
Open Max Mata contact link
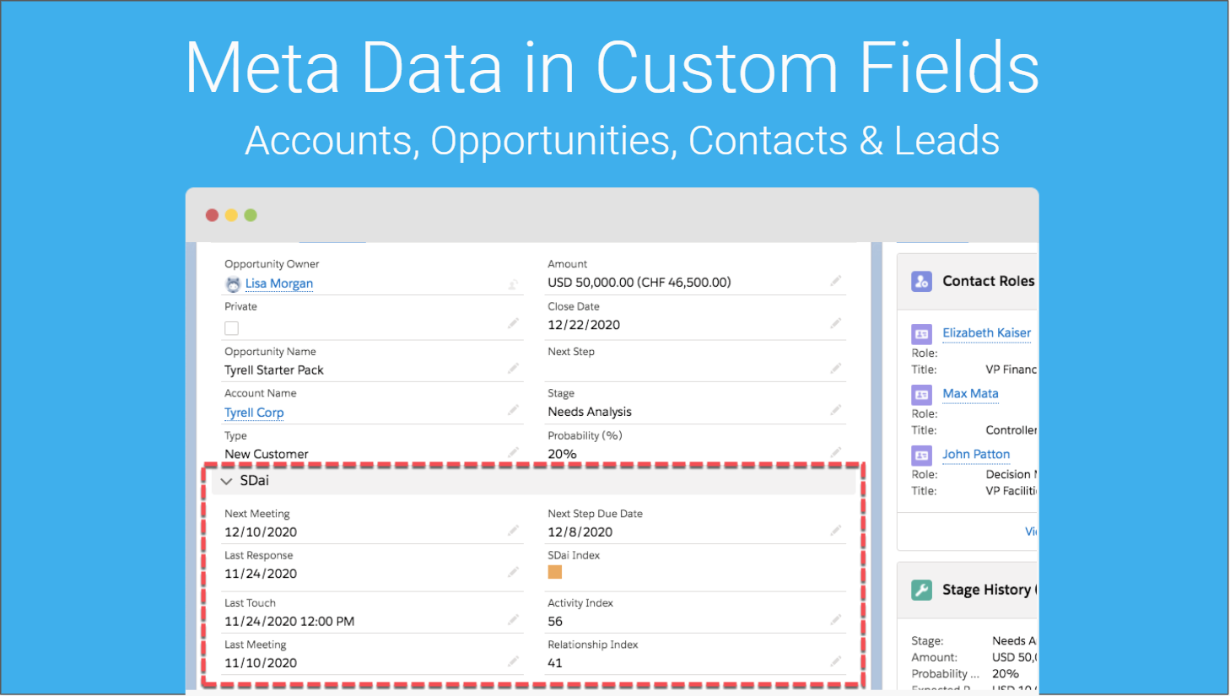(x=970, y=393)
